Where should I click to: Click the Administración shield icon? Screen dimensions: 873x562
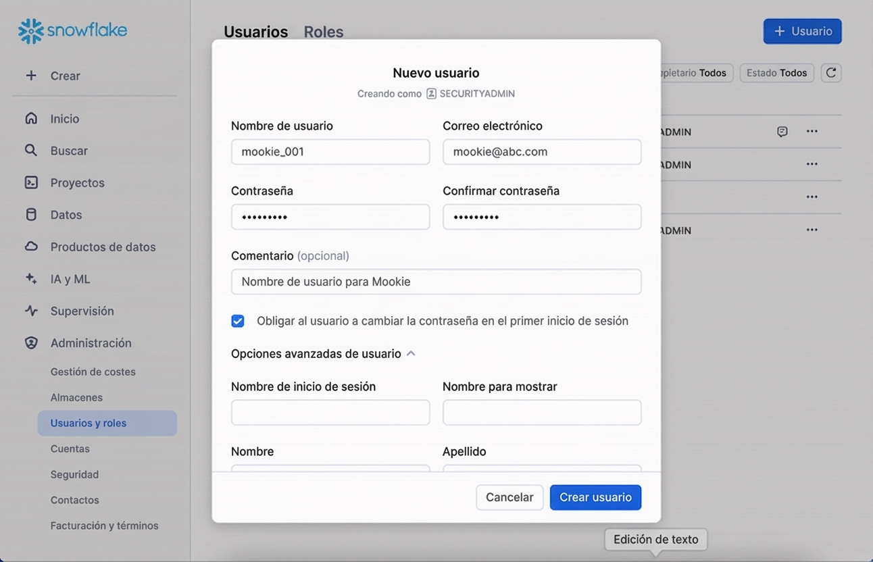pos(31,342)
